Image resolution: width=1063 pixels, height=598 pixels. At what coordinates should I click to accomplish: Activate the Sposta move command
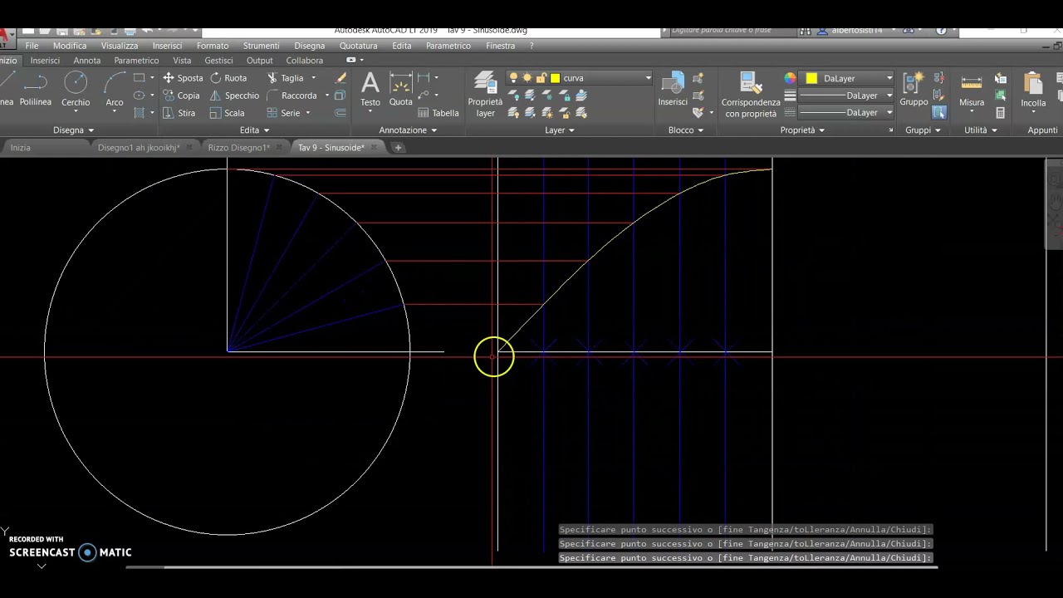click(x=183, y=78)
